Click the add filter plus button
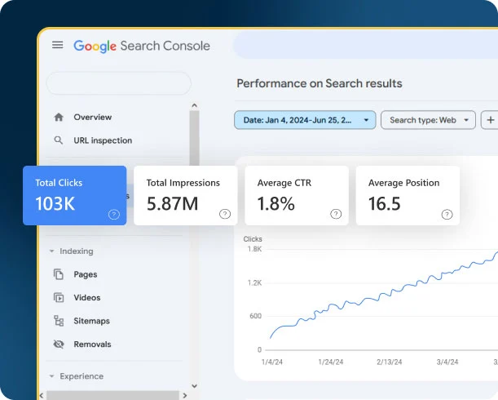Image resolution: width=498 pixels, height=400 pixels. pyautogui.click(x=490, y=120)
